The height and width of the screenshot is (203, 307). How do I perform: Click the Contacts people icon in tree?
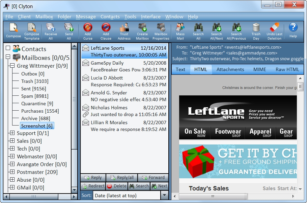(16, 48)
